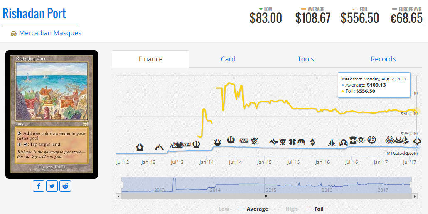Click the Magic Origins set symbol
The width and height of the screenshot is (428, 214).
301,142
